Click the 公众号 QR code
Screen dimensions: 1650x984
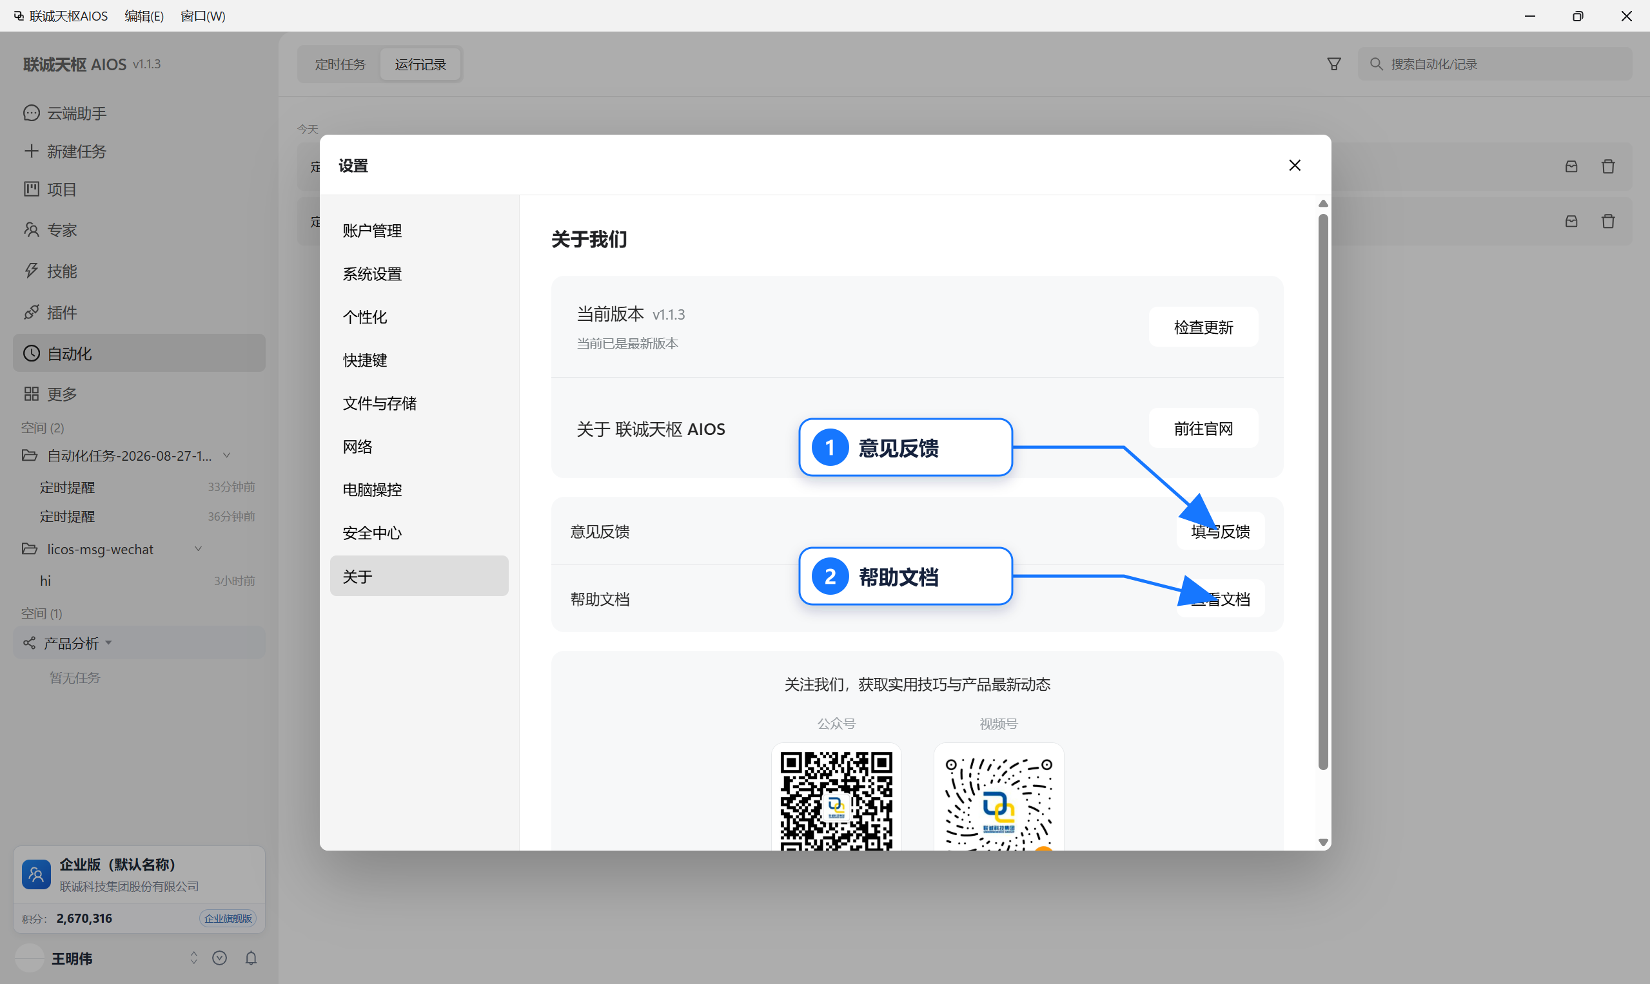pos(836,800)
